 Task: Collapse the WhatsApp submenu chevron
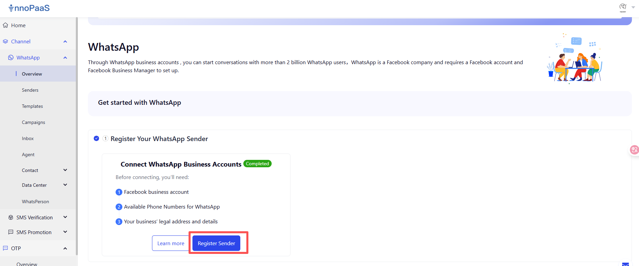click(x=65, y=57)
